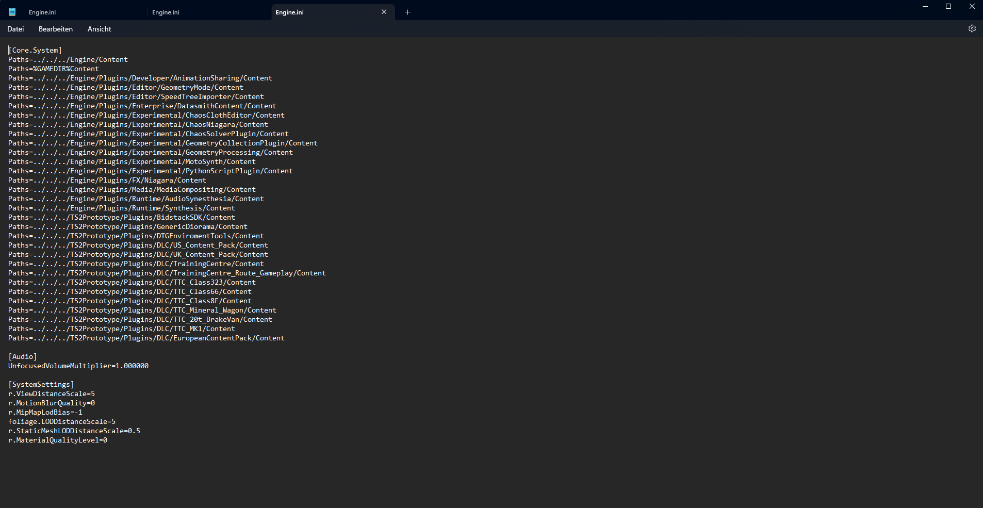
Task: Click the ChaosClothEditor path line
Action: [x=146, y=115]
